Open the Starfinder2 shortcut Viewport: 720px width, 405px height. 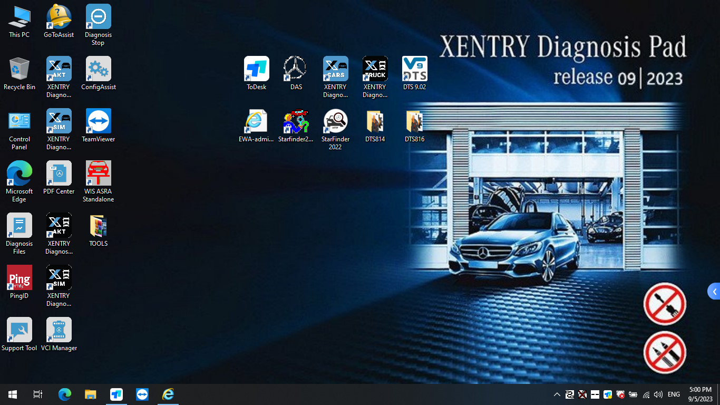(x=296, y=120)
